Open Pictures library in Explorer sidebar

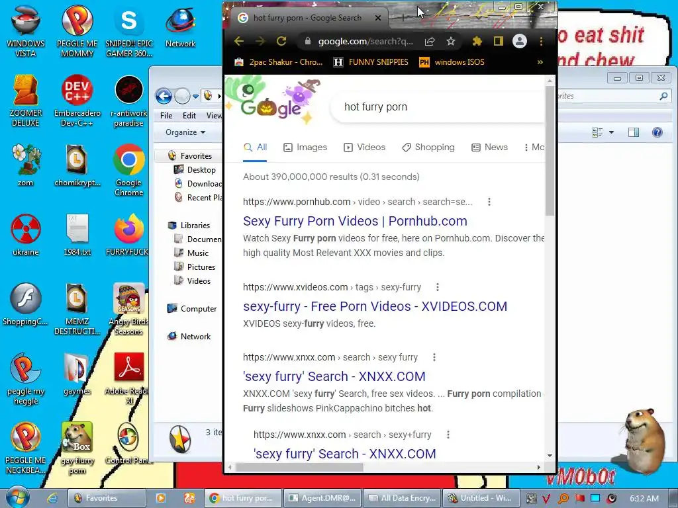tap(195, 267)
